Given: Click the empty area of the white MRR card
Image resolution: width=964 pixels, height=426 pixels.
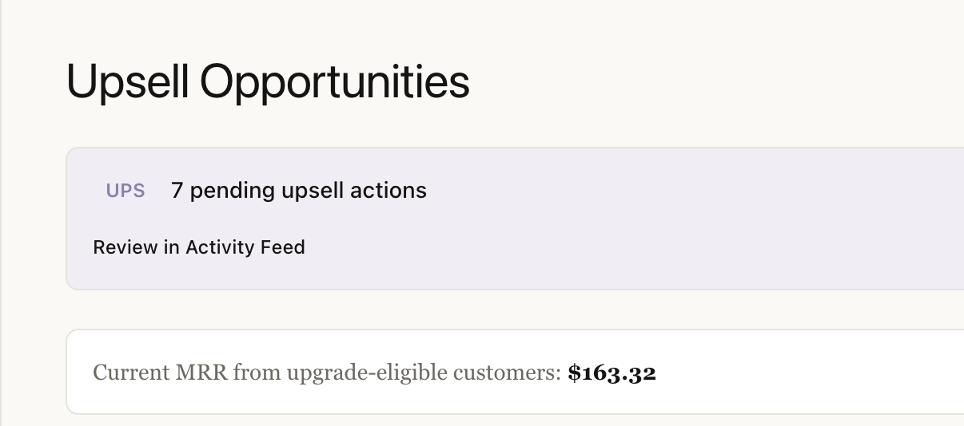Looking at the screenshot, I should 799,373.
